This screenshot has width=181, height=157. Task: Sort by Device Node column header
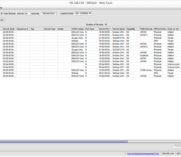point(10,29)
